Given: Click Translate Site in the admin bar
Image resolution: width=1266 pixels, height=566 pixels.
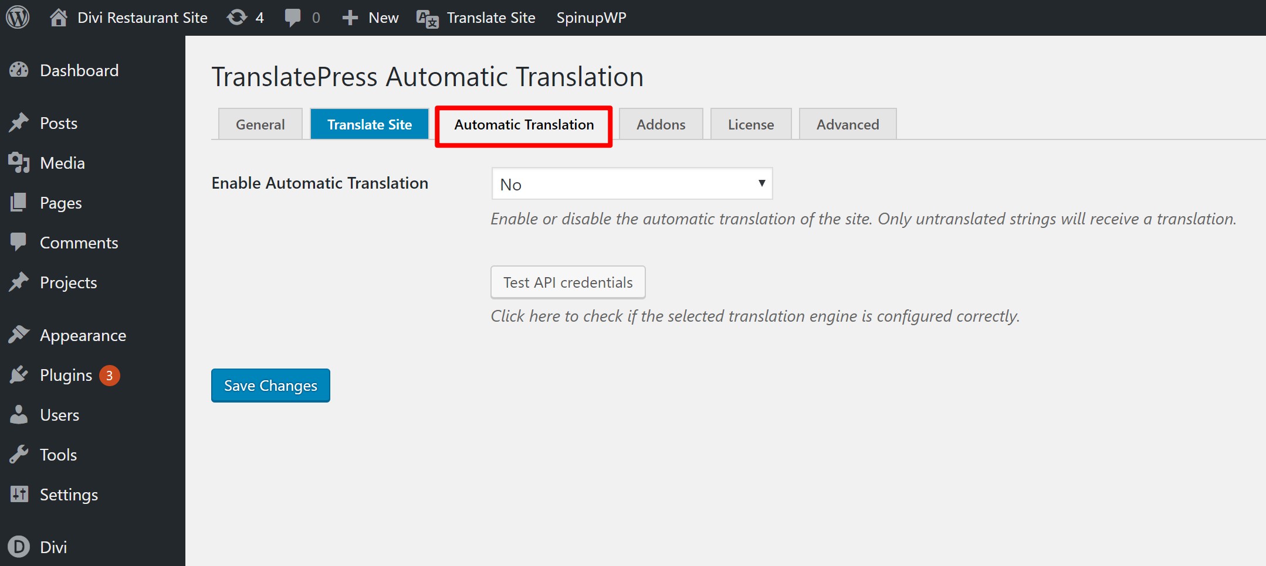Looking at the screenshot, I should pyautogui.click(x=491, y=18).
